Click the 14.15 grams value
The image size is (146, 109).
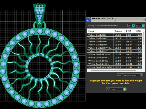click(x=118, y=38)
